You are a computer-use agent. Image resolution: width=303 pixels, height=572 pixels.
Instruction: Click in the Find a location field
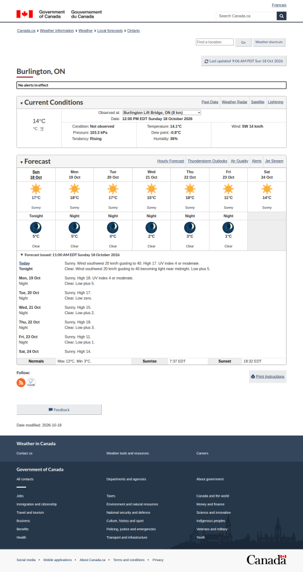coord(215,42)
